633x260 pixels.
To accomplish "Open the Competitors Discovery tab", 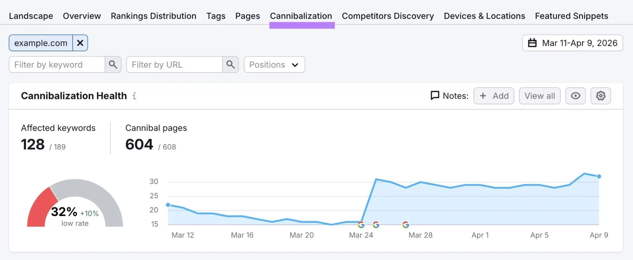I will click(388, 16).
